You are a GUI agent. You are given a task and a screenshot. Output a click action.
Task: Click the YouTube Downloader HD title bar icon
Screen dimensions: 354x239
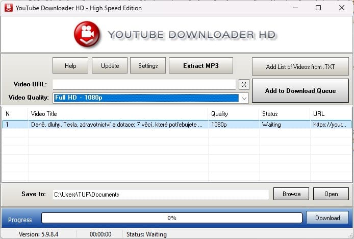(9, 8)
